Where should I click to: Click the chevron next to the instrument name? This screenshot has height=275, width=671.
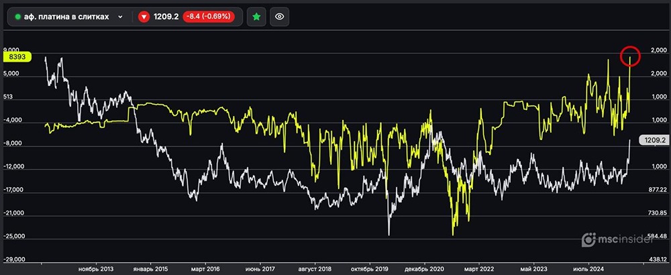click(x=120, y=17)
